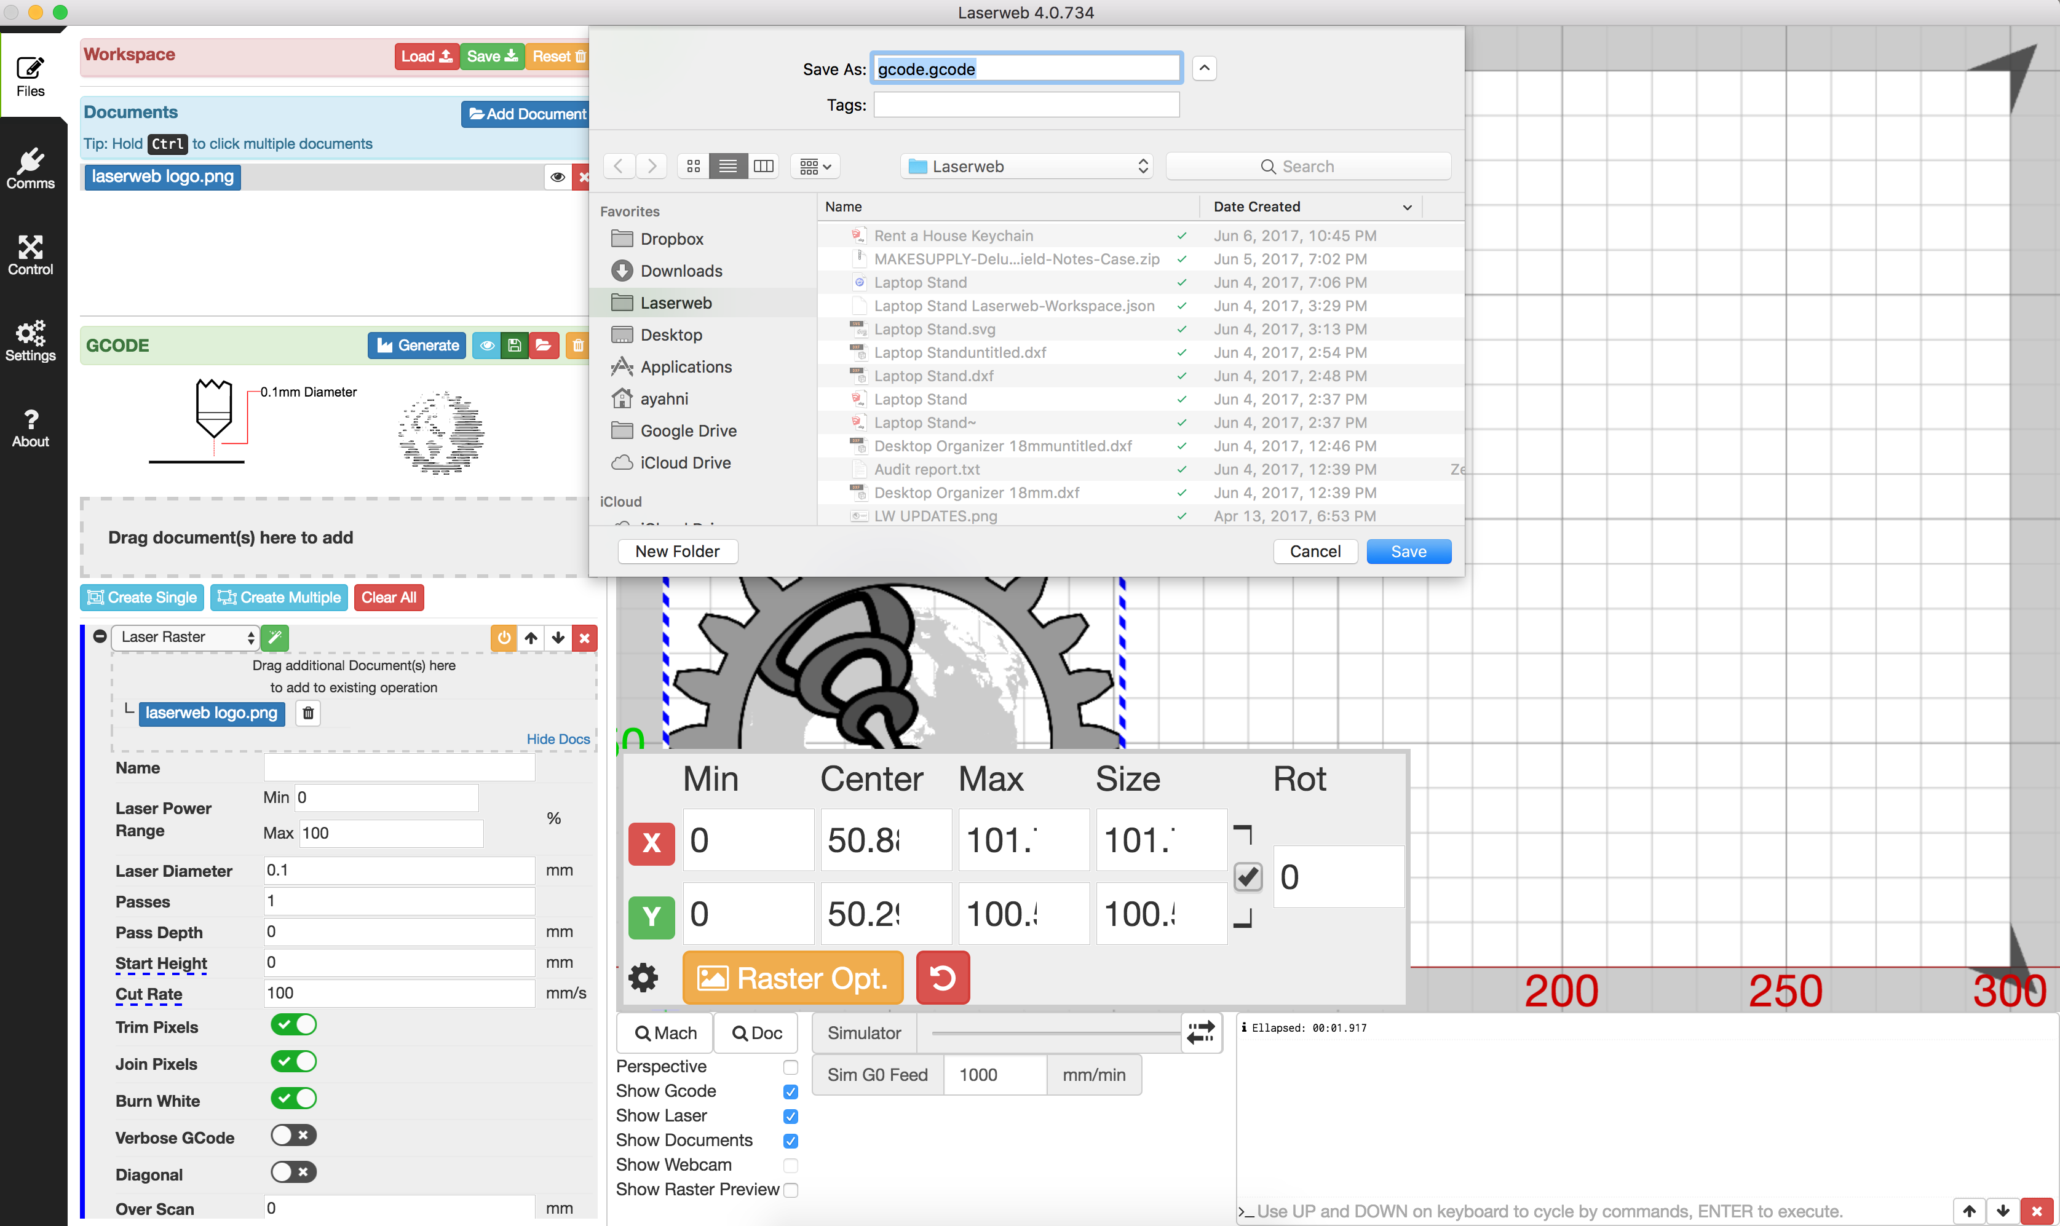Open the Settings sidebar tab
2060x1226 pixels.
point(31,341)
